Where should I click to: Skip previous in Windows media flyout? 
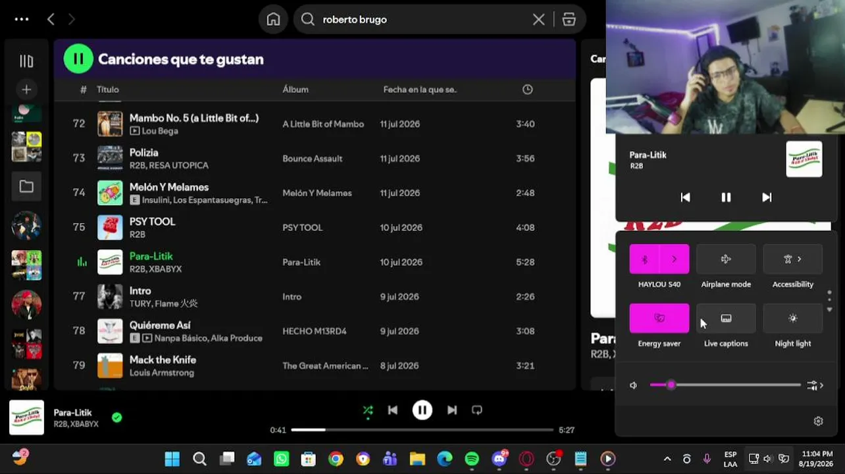(685, 197)
